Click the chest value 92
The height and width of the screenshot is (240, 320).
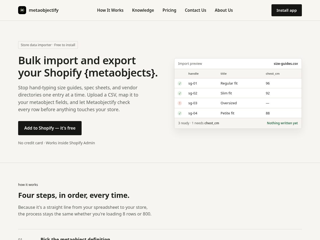coord(268,93)
